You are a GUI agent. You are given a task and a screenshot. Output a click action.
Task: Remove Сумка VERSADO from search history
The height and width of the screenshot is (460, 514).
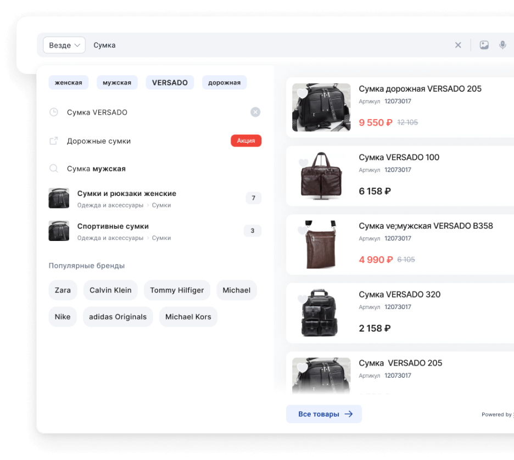click(255, 112)
